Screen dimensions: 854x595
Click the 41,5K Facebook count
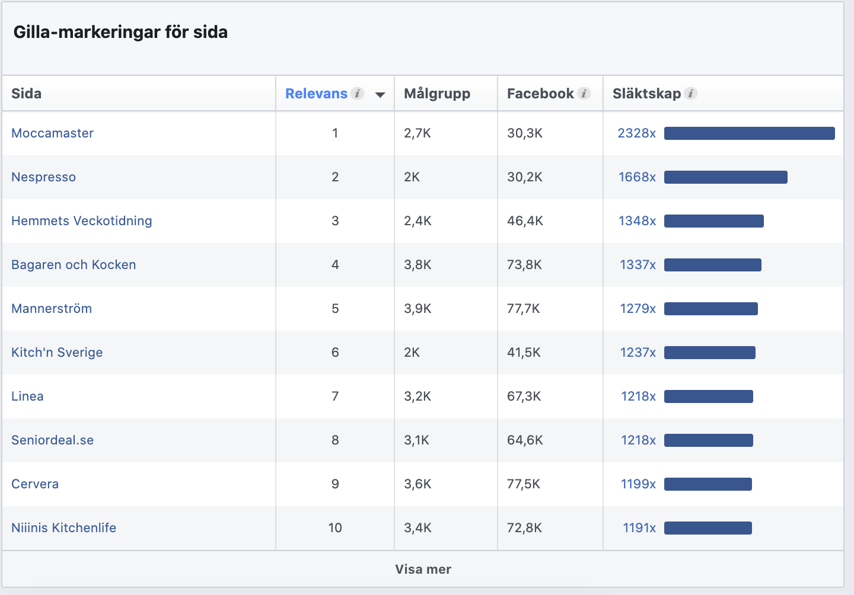524,353
